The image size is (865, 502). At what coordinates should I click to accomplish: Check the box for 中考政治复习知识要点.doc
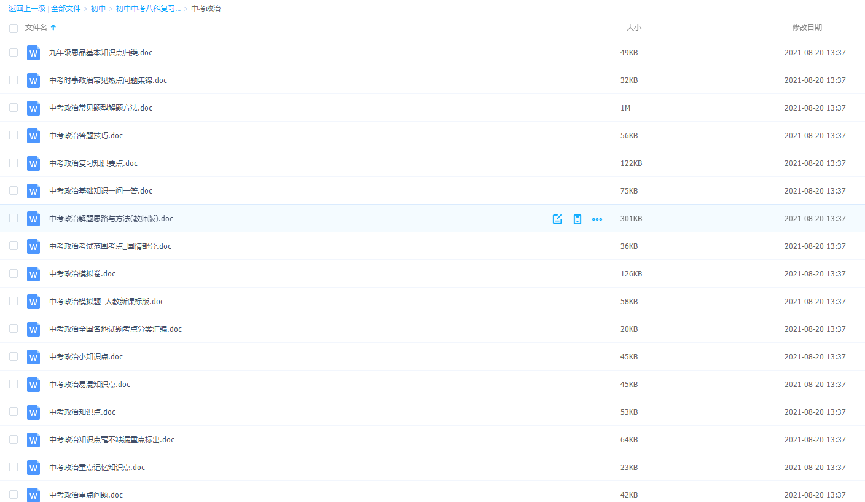point(14,163)
